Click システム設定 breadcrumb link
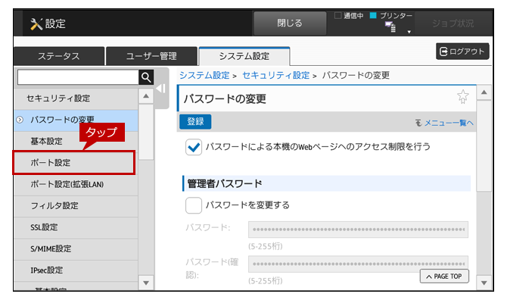The height and width of the screenshot is (300, 507). point(204,76)
